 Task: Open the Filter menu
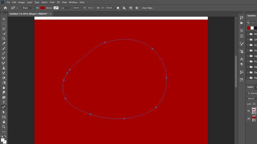52,2
